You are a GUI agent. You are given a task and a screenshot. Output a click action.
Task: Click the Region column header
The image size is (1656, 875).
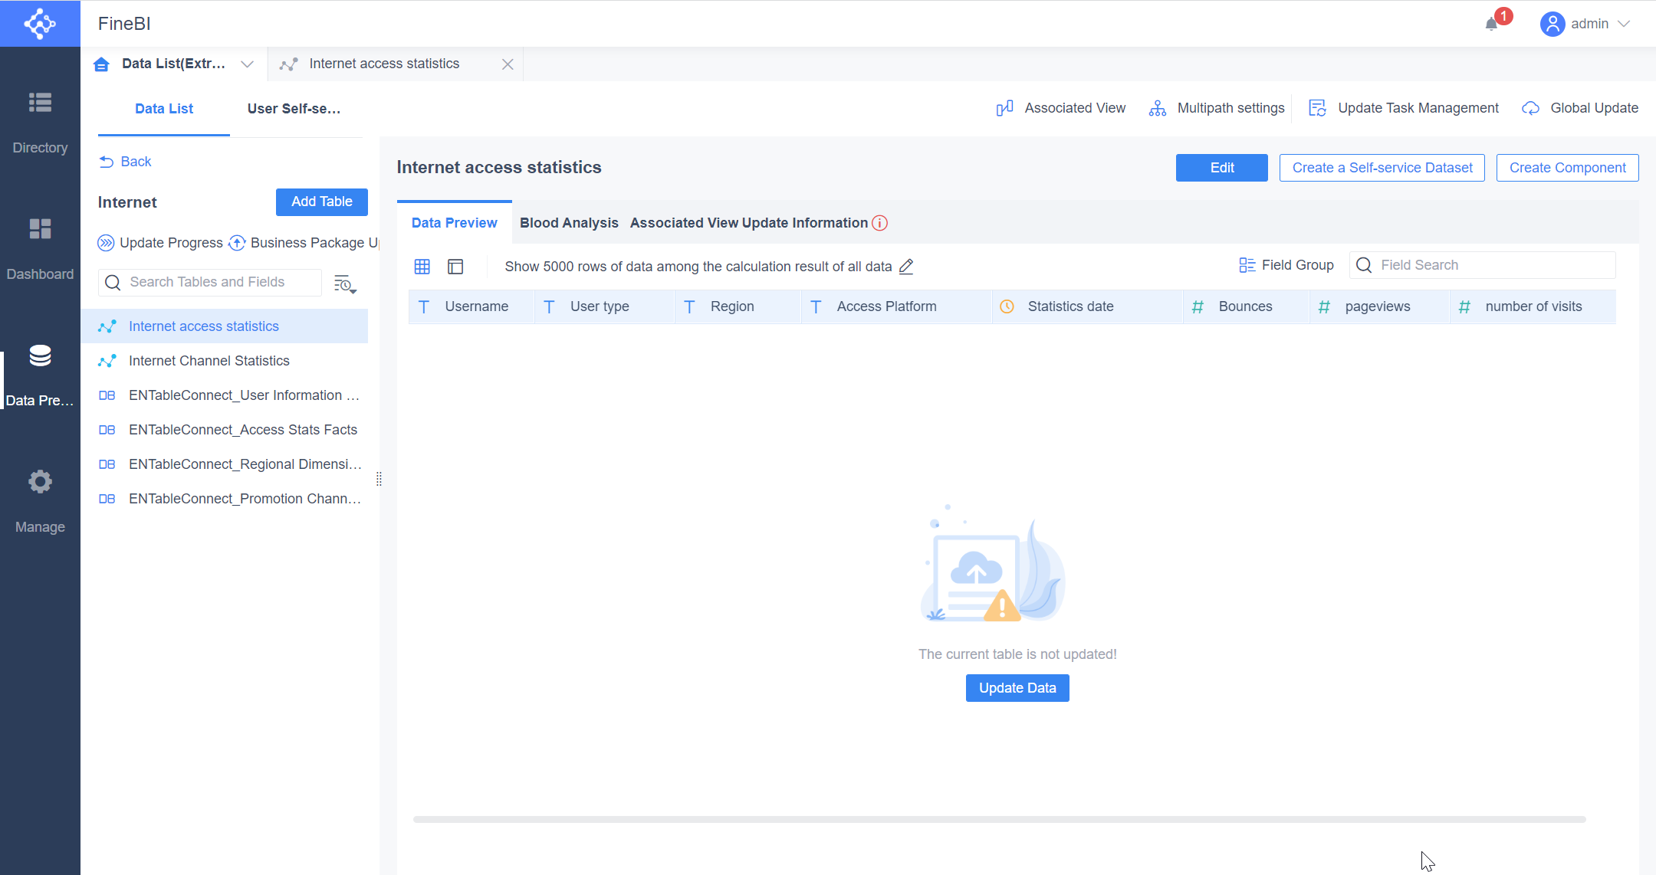coord(738,306)
